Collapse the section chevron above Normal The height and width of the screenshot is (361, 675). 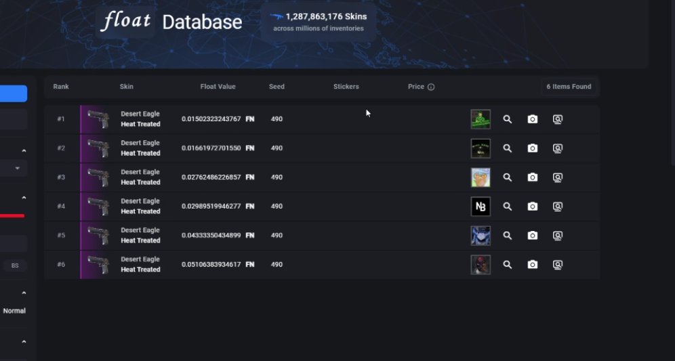24,293
